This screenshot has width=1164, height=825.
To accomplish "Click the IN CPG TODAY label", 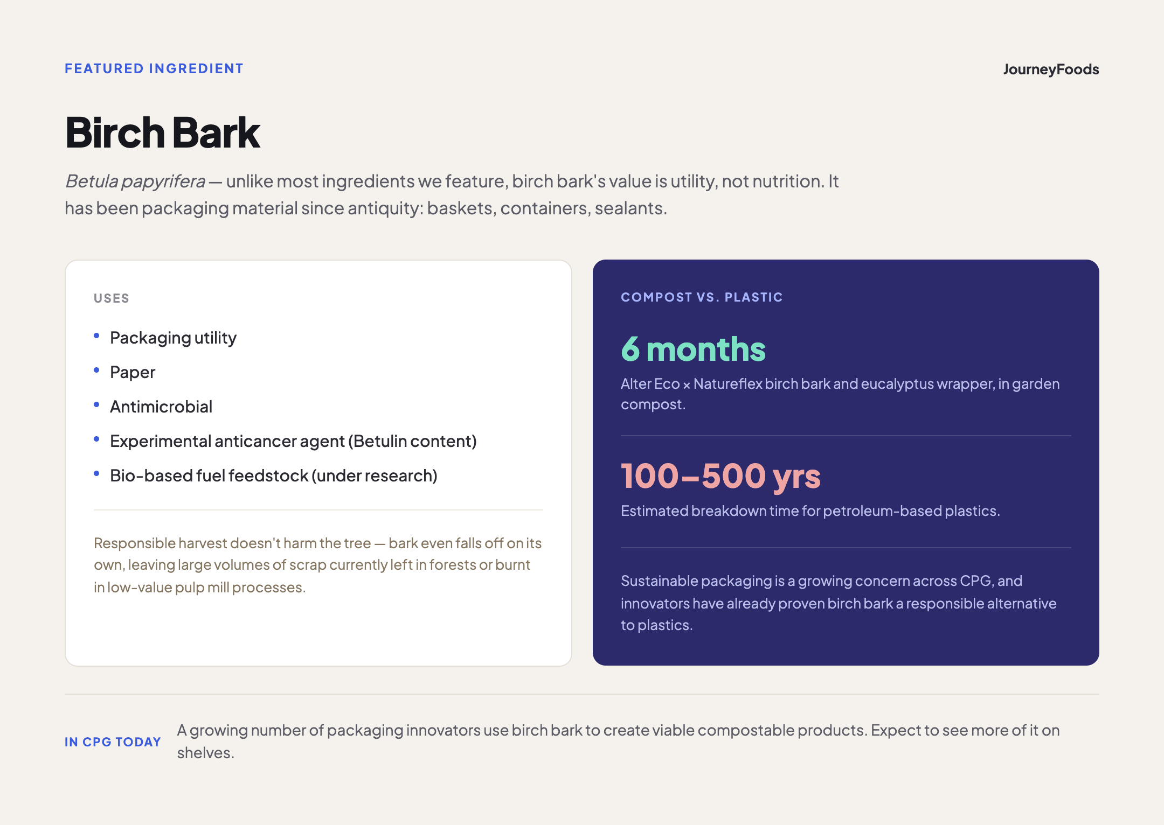I will [113, 742].
